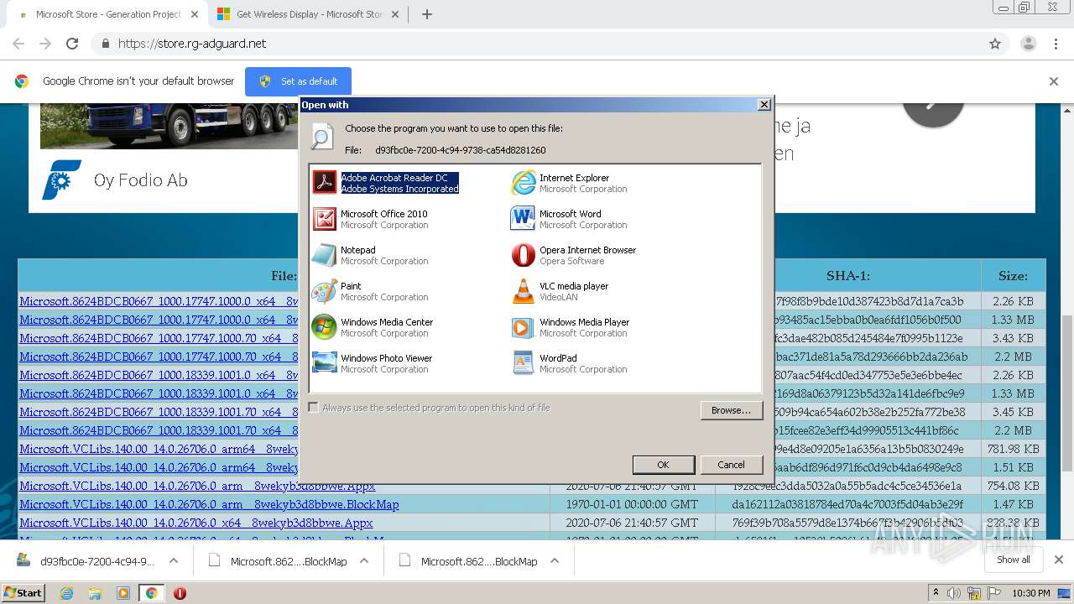Open Windows Explorer from the taskbar
1074x604 pixels.
click(x=95, y=593)
